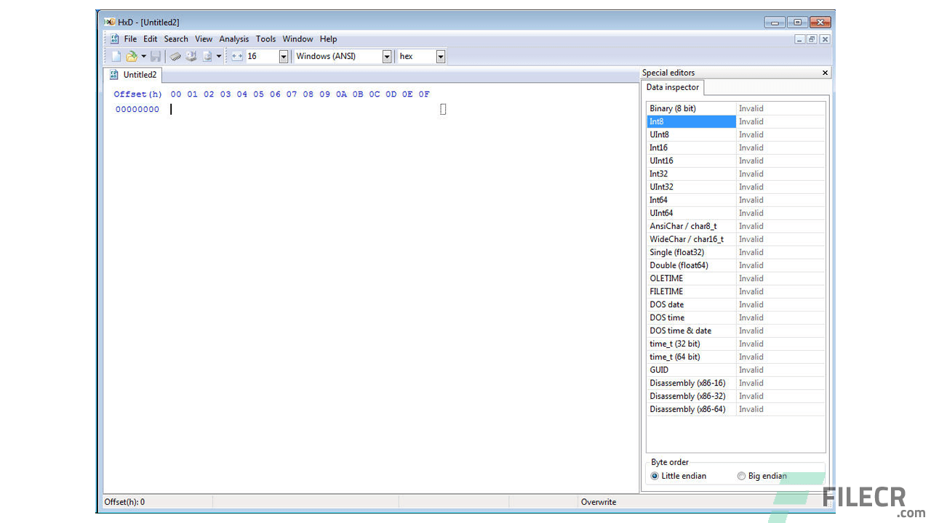Screen dimensions: 931x523
Task: Open an existing file
Action: click(132, 56)
